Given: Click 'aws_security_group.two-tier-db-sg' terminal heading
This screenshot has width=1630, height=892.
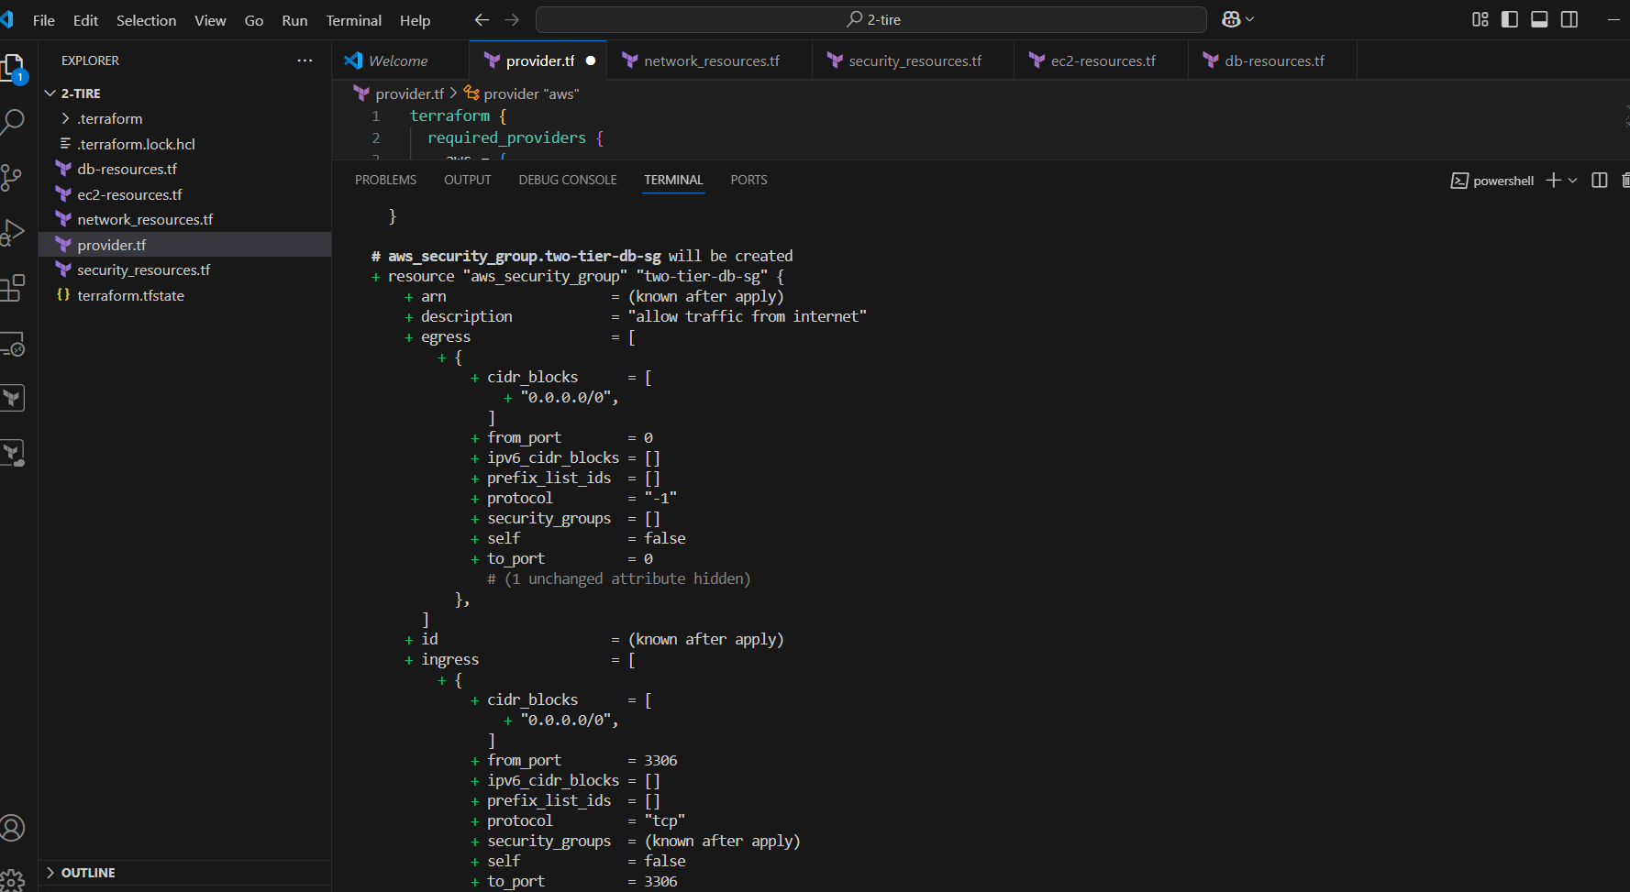Looking at the screenshot, I should click(524, 256).
